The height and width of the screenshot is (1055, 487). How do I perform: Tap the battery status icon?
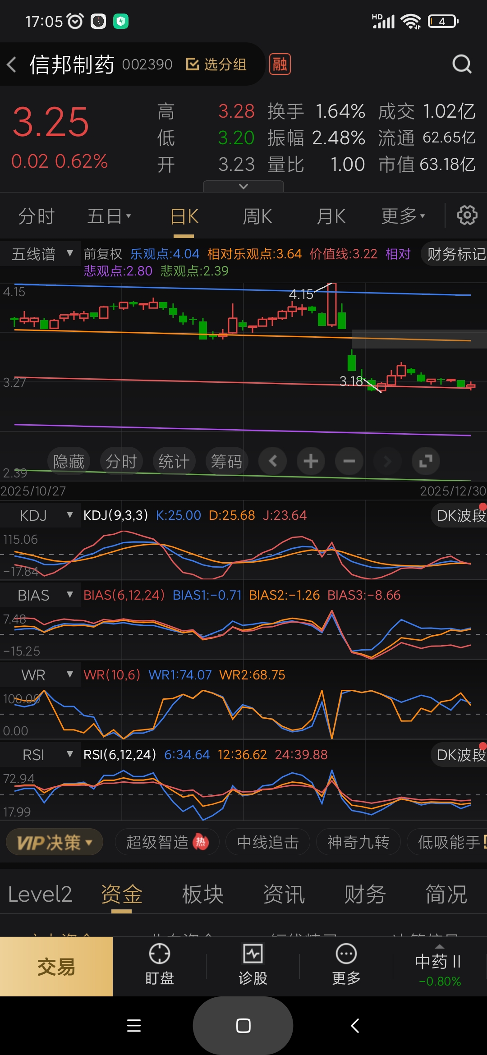coord(443,21)
